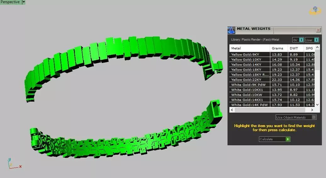Click the 14.36 DWT cell
326x178 pixels.
click(x=296, y=80)
